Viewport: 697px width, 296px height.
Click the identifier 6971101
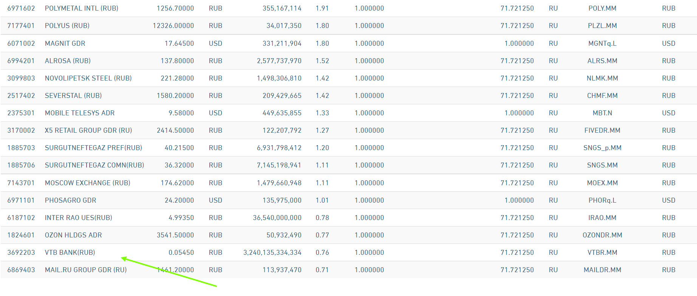tap(21, 200)
